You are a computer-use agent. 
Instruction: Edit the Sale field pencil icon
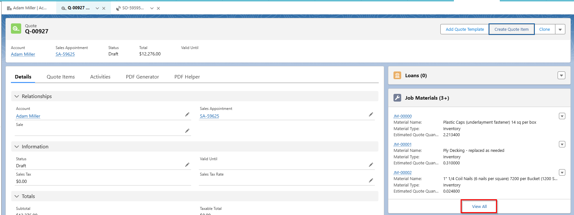pyautogui.click(x=187, y=131)
